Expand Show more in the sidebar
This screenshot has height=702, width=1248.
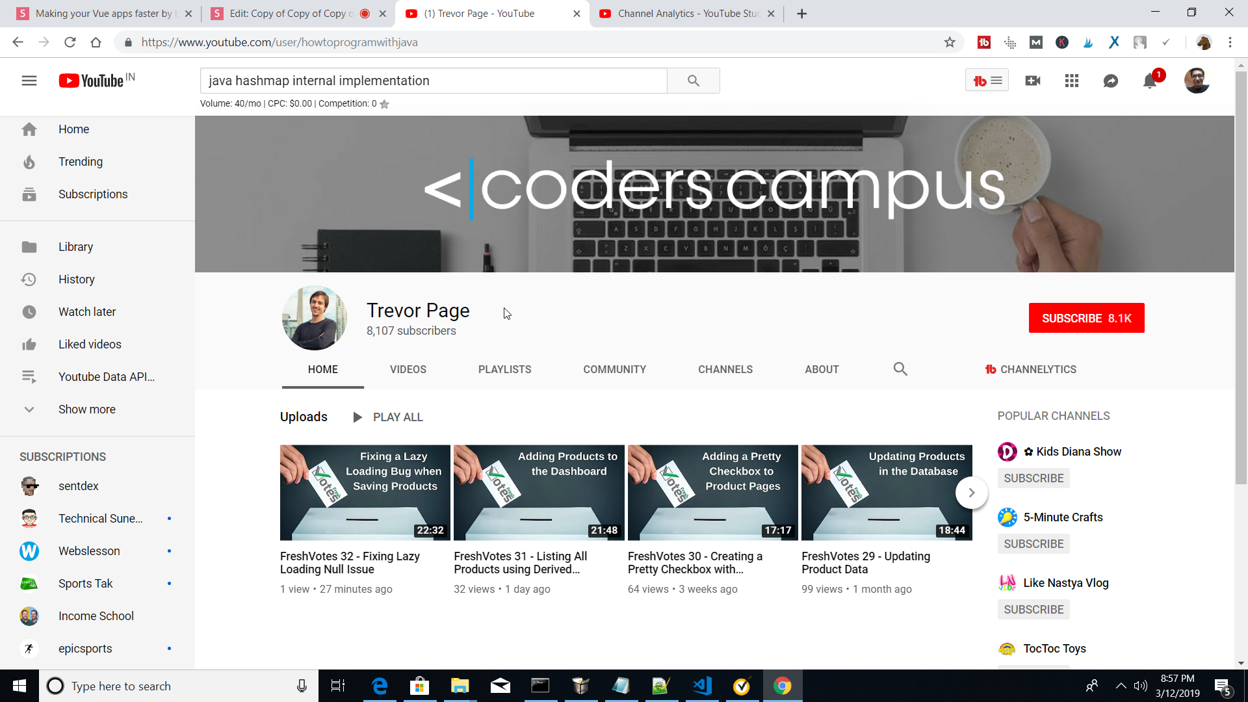87,409
